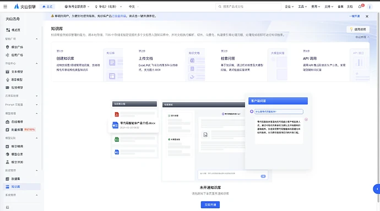Collapse sidebar using bottom icon

point(8,207)
